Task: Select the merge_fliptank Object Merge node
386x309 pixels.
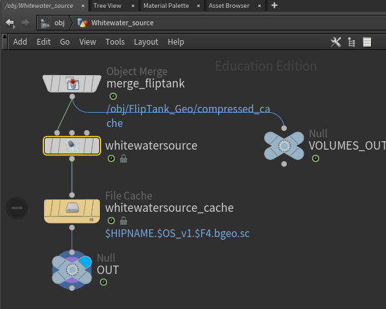Action: click(x=72, y=84)
